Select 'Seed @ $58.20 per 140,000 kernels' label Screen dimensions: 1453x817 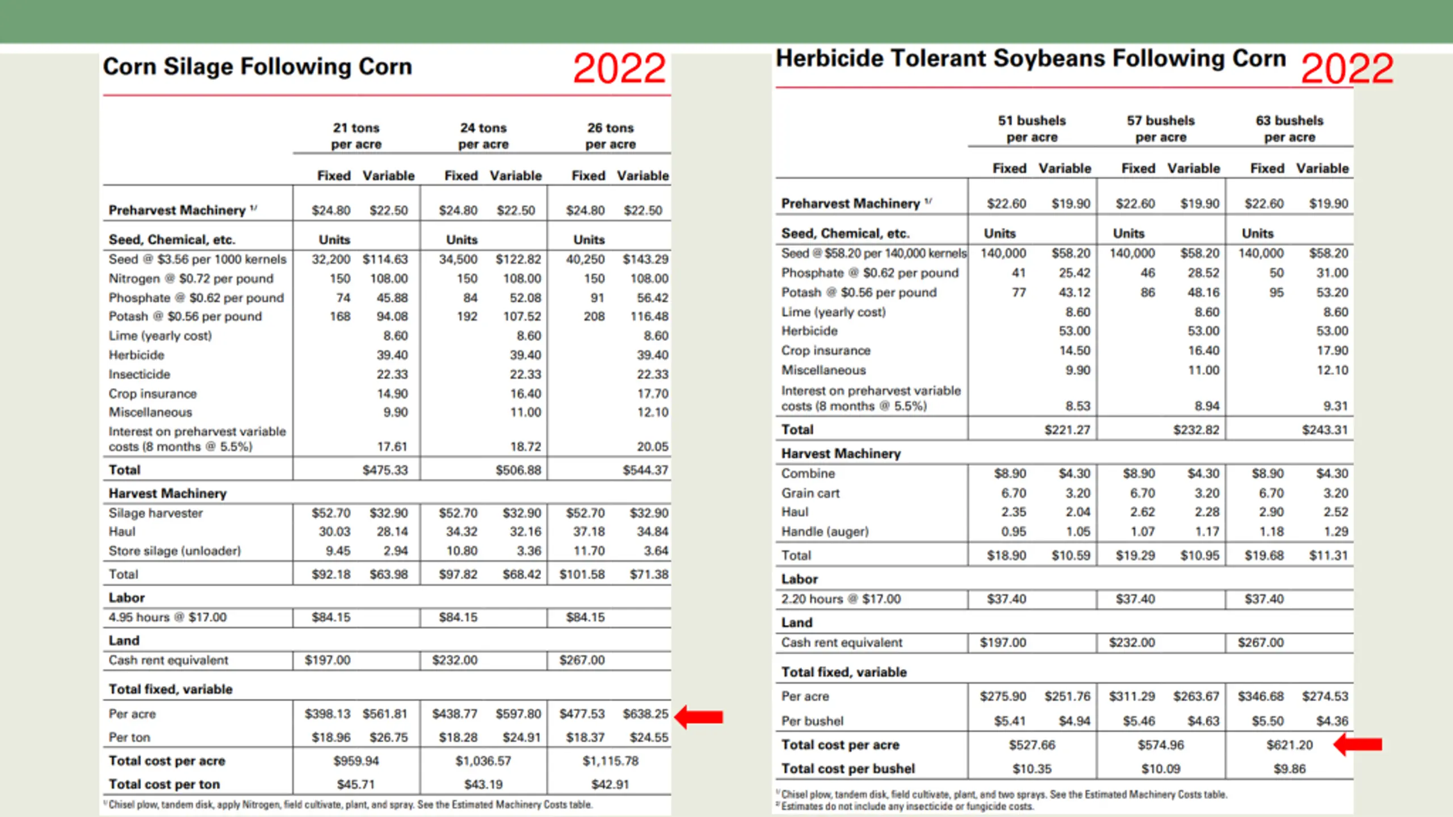874,253
